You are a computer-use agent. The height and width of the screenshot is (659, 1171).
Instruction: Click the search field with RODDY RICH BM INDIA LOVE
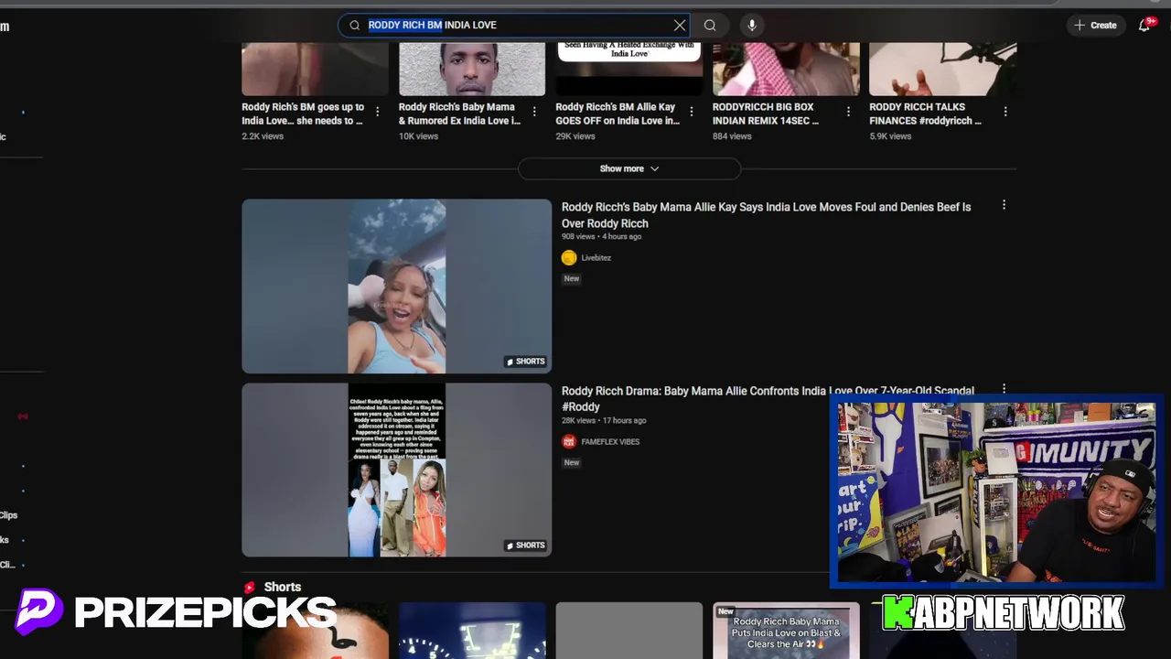pyautogui.click(x=513, y=26)
